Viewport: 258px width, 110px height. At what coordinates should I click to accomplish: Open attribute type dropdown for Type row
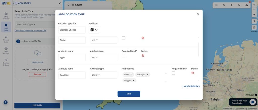coord(104,58)
